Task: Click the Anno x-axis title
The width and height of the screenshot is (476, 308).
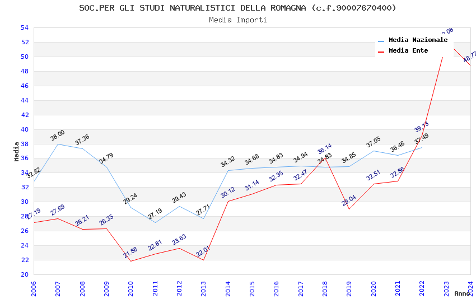Action: pos(462,293)
